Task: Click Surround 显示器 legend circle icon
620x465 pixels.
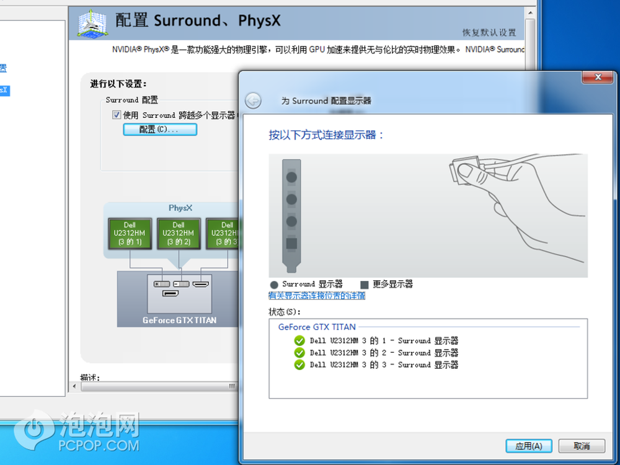Action: pos(274,285)
